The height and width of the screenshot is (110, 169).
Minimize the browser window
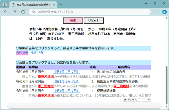click(146, 3)
